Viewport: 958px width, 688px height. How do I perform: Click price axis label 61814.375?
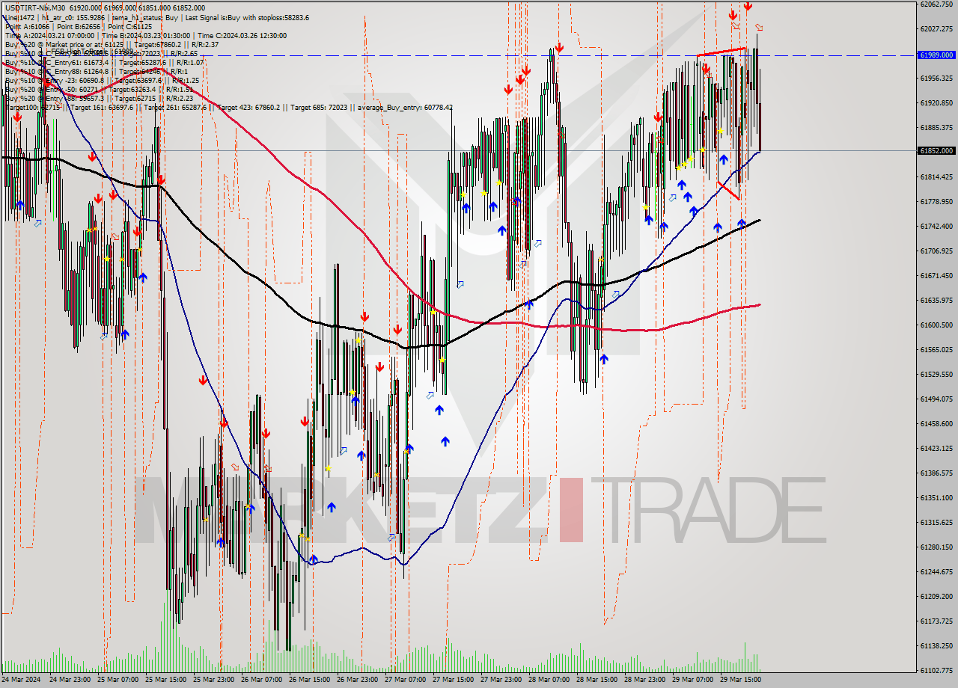[x=936, y=176]
